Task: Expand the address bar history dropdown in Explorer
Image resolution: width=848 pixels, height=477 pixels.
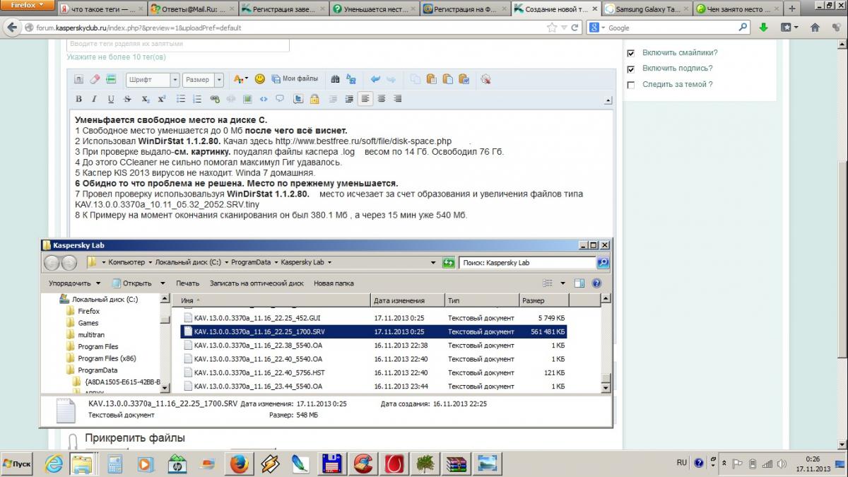Action: 433,262
